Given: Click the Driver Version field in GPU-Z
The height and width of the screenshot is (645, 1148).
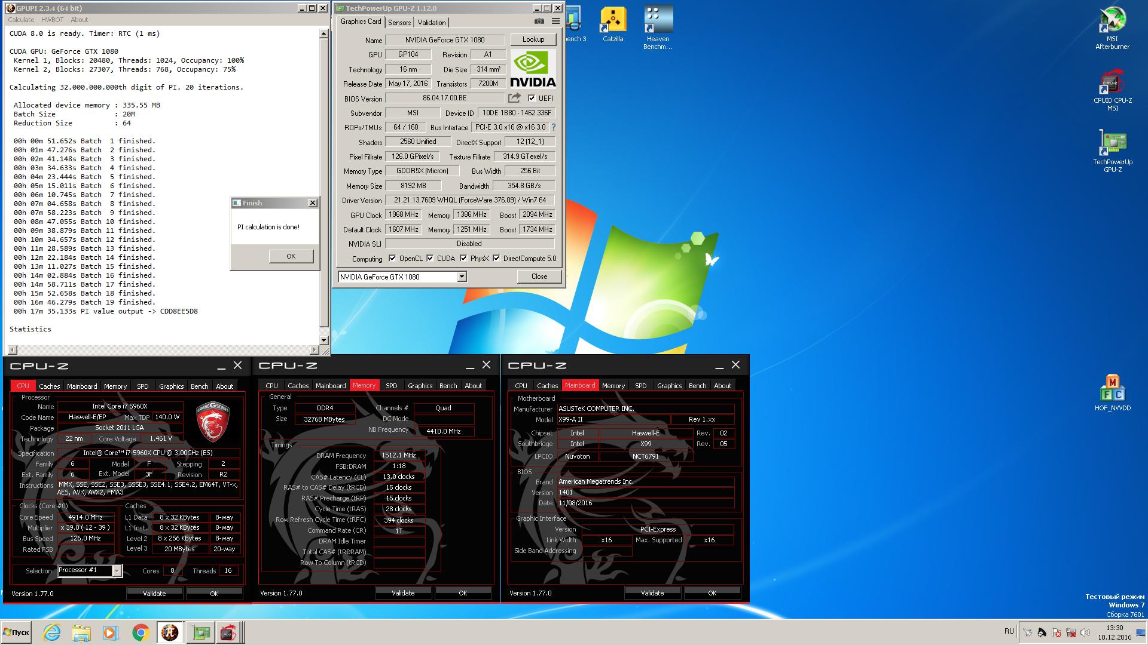Looking at the screenshot, I should point(469,200).
